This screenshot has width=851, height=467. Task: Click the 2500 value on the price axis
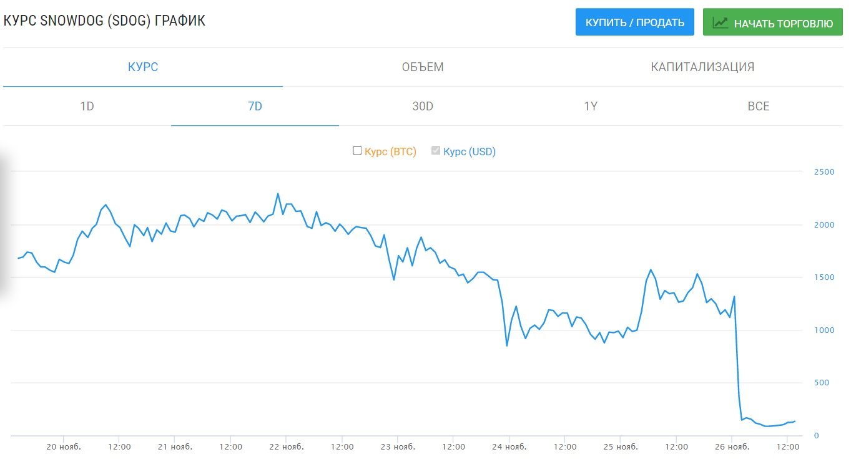pos(824,172)
